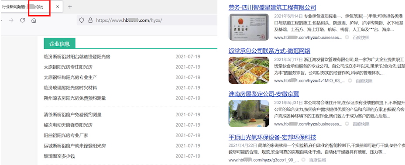
Task: View site security padlock icon
Action: (90, 21)
